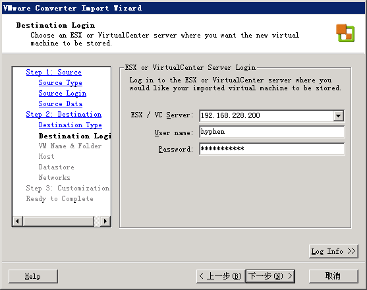Click the right arrow of the steps scrollbar
This screenshot has height=290, width=367.
[105, 221]
